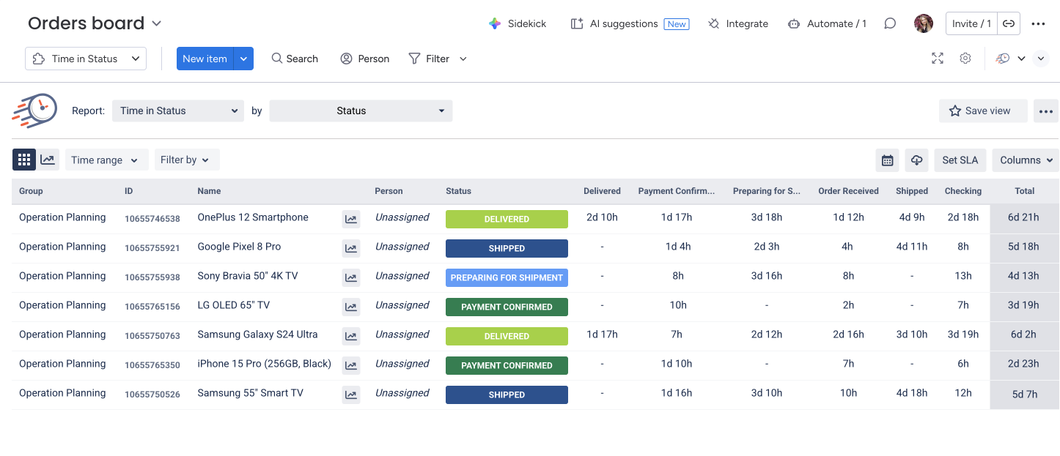Enter fullscreen with expand icon
1060x456 pixels.
tap(938, 59)
